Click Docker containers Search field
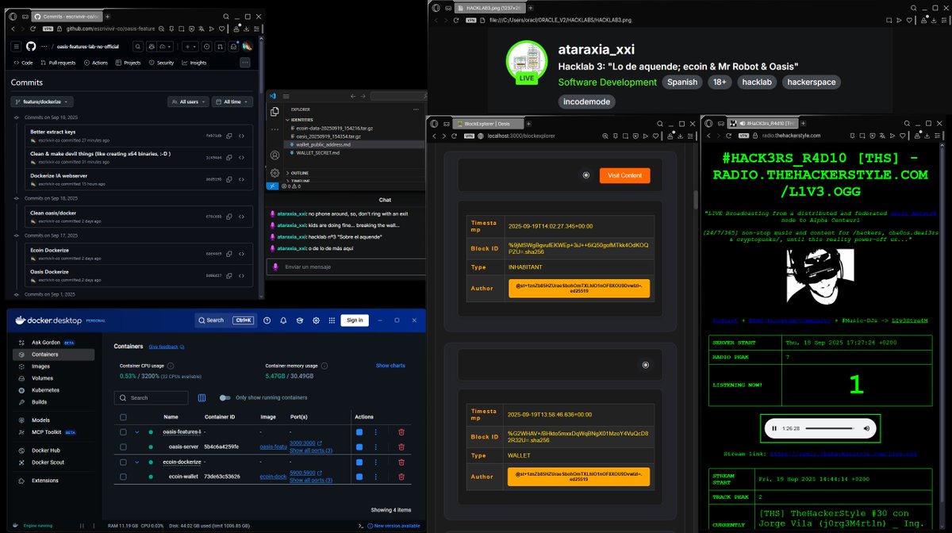The width and height of the screenshot is (952, 533). (152, 397)
